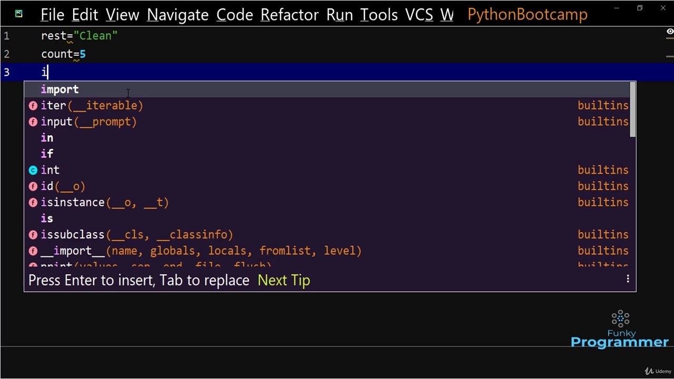Viewport: 674px width, 379px height.
Task: Click the function icon beside iter
Action: tap(33, 106)
